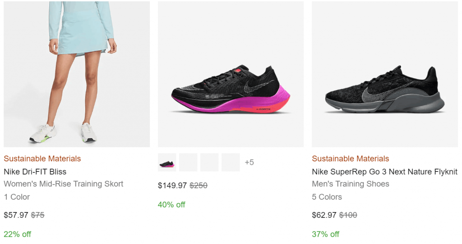This screenshot has height=244, width=462.
Task: Show the +5 more colors
Action: 249,163
